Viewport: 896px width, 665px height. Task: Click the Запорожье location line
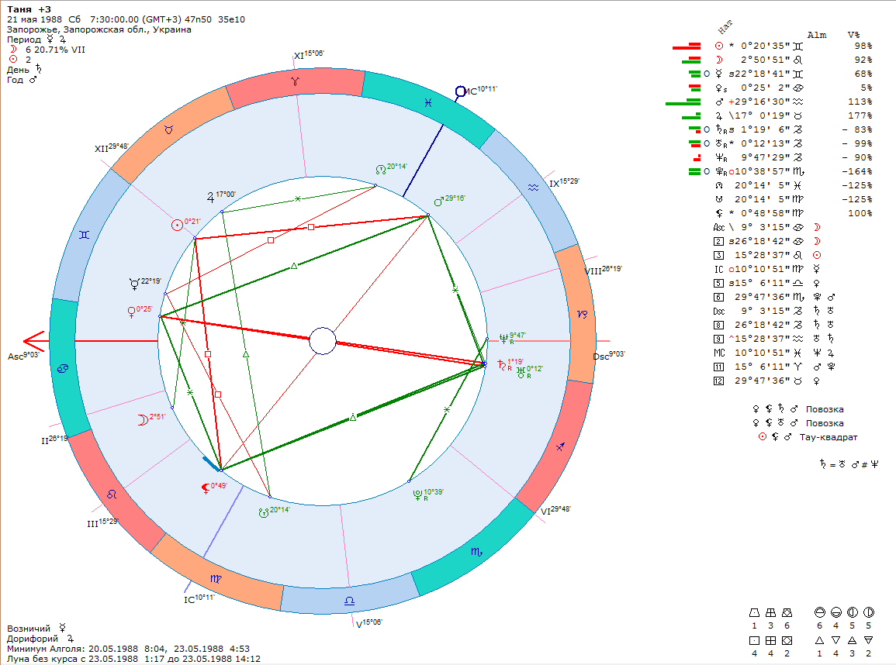[99, 29]
